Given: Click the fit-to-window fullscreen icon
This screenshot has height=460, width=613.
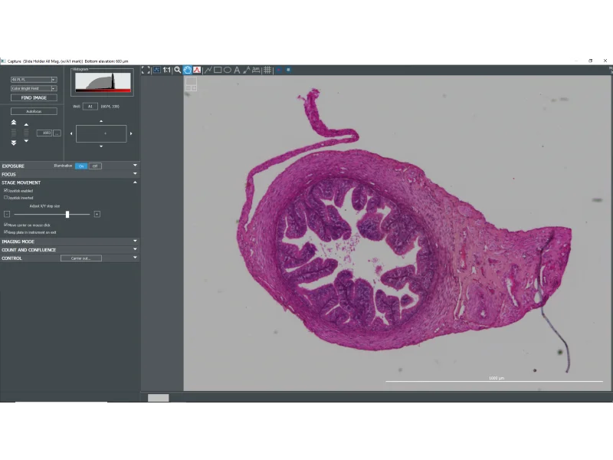Looking at the screenshot, I should click(146, 70).
